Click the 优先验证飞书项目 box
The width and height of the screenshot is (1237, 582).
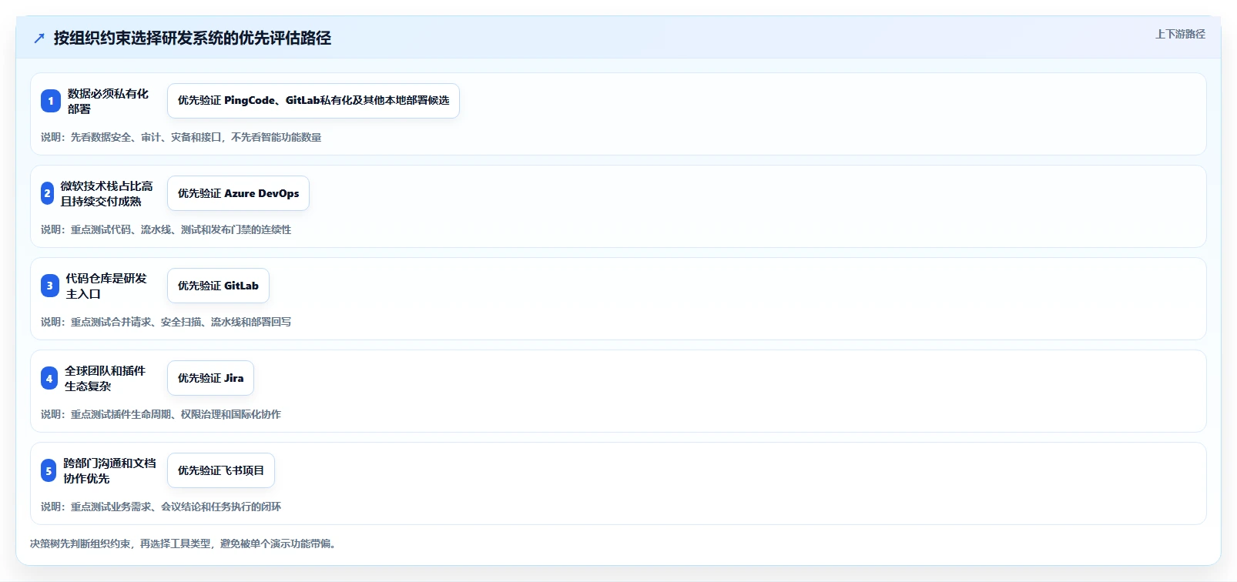pyautogui.click(x=221, y=470)
